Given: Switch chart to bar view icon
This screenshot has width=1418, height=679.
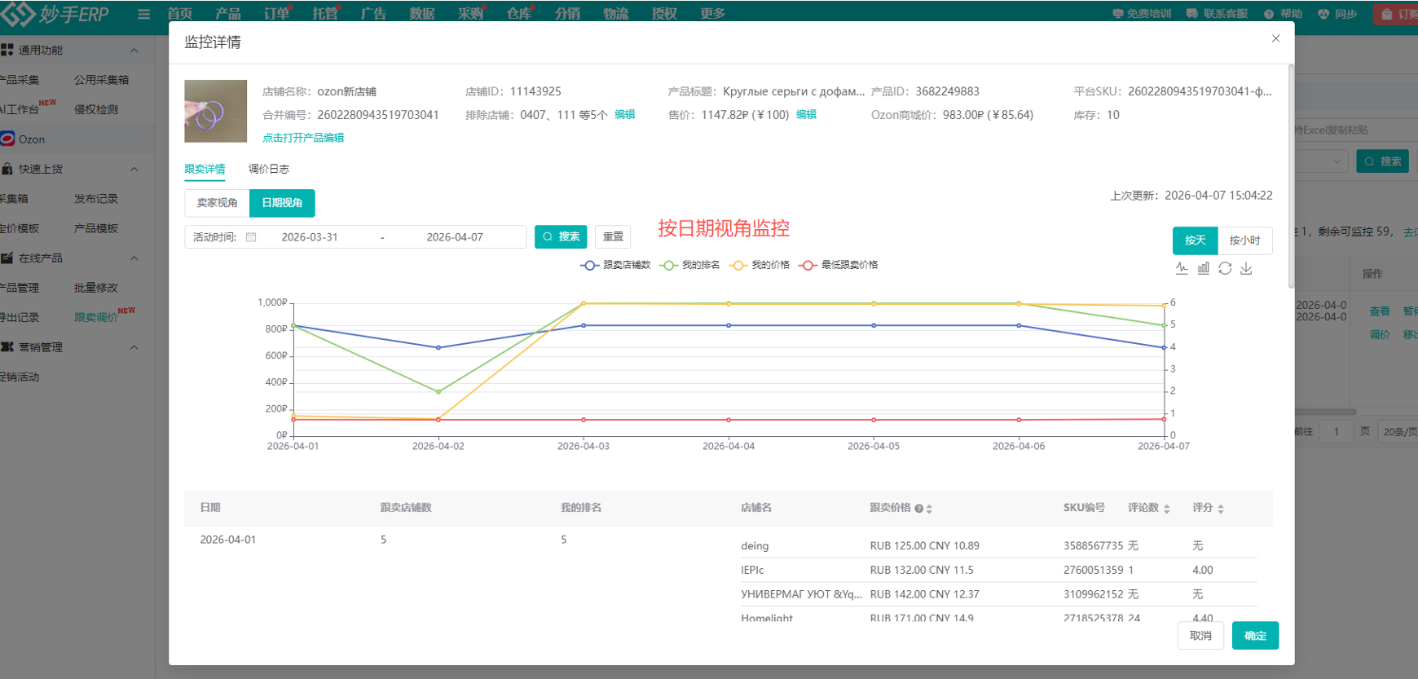Looking at the screenshot, I should click(1204, 268).
